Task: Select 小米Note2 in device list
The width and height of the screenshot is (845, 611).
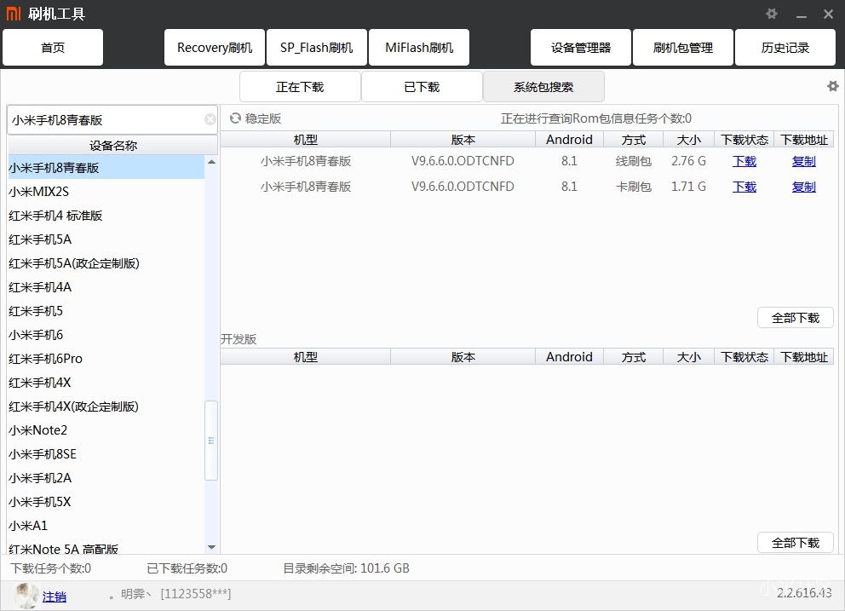Action: [x=106, y=430]
